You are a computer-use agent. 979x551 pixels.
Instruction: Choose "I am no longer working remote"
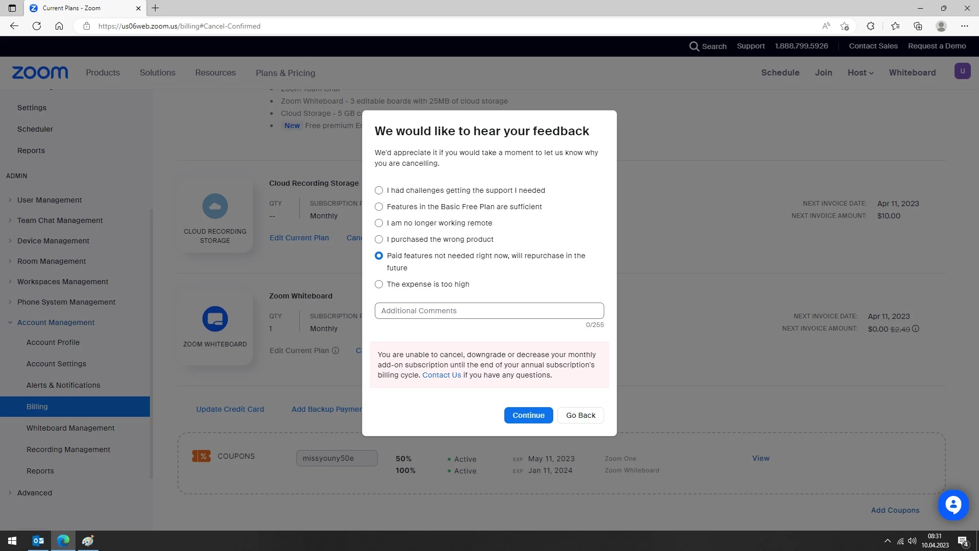pos(379,223)
